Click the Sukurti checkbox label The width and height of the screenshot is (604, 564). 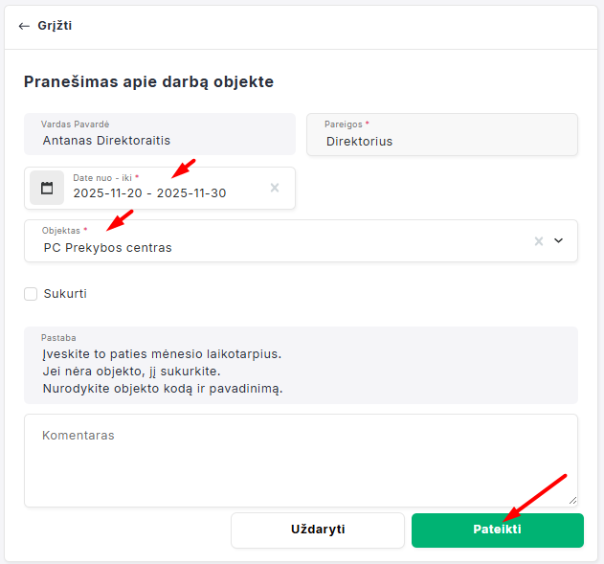(65, 294)
